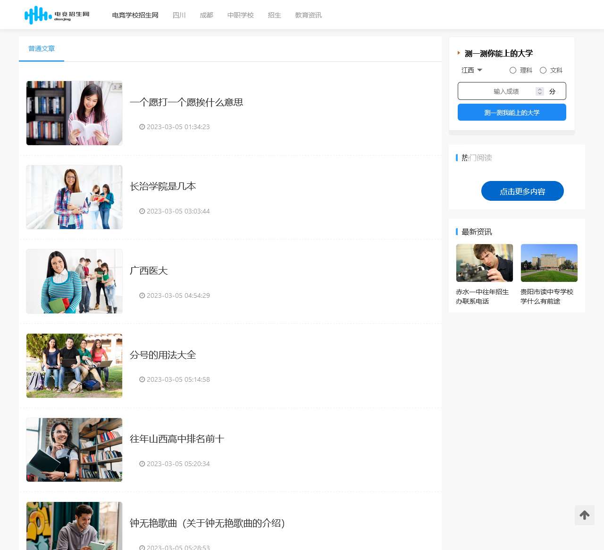Open the 江西 province dropdown
The width and height of the screenshot is (604, 550).
pos(471,70)
